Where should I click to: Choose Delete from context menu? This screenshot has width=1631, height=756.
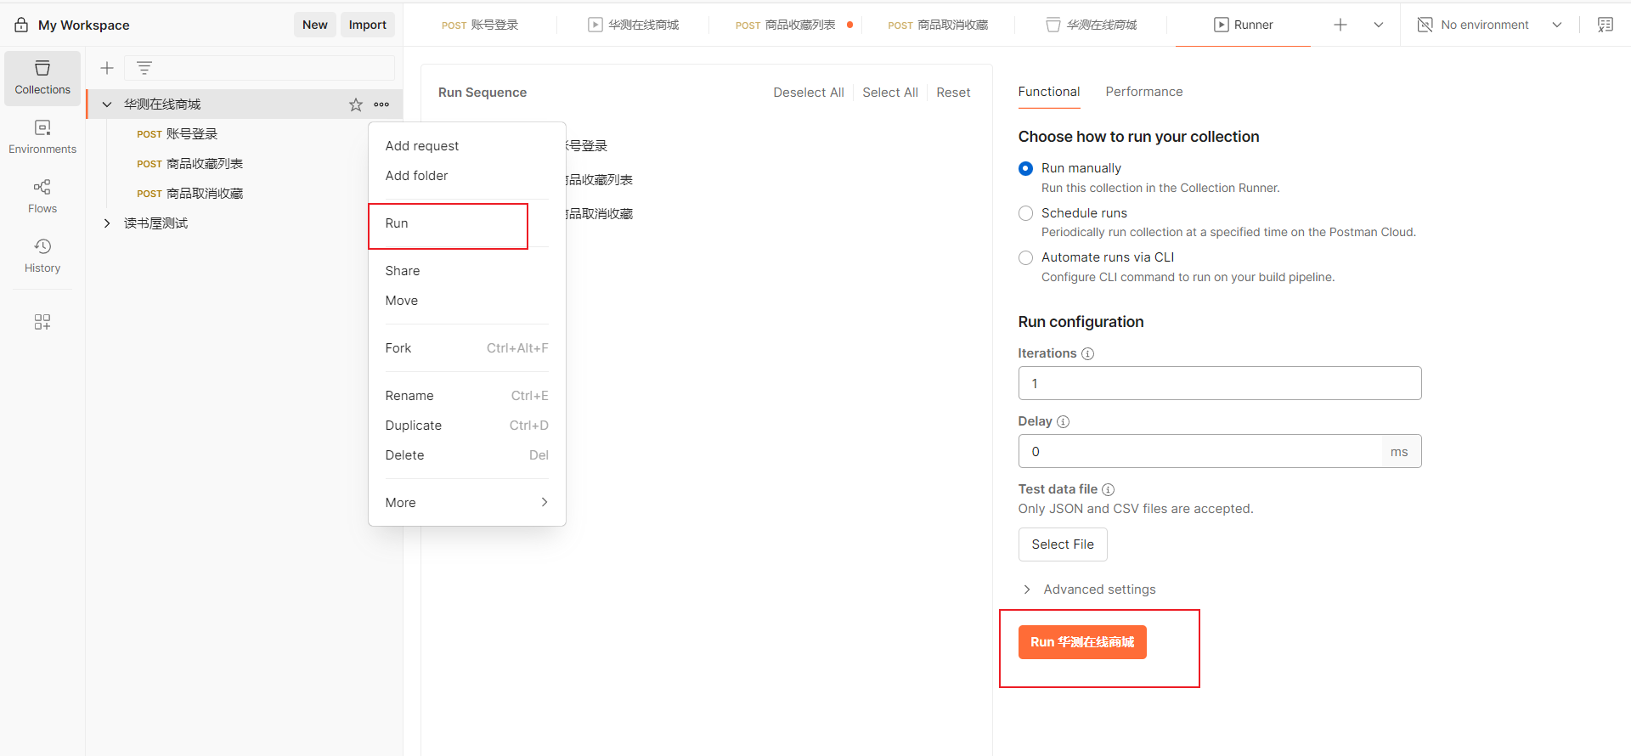coord(467,455)
